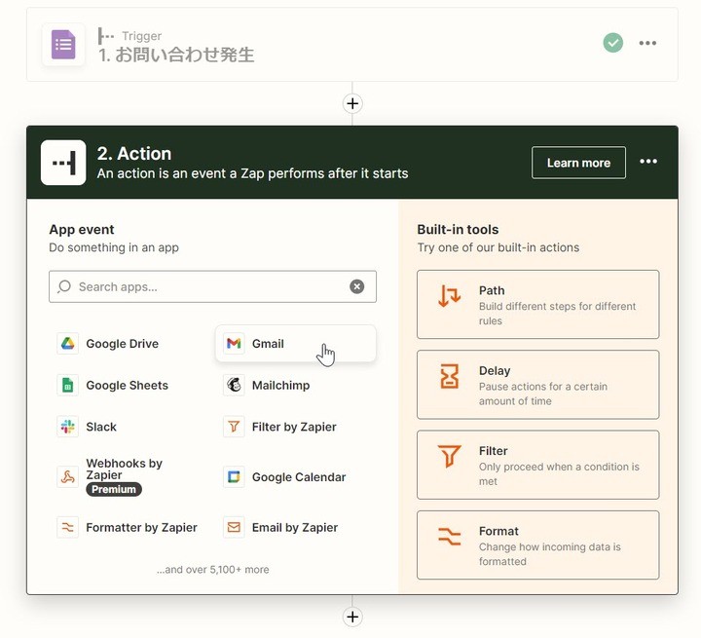Click the green check status icon

click(x=612, y=43)
